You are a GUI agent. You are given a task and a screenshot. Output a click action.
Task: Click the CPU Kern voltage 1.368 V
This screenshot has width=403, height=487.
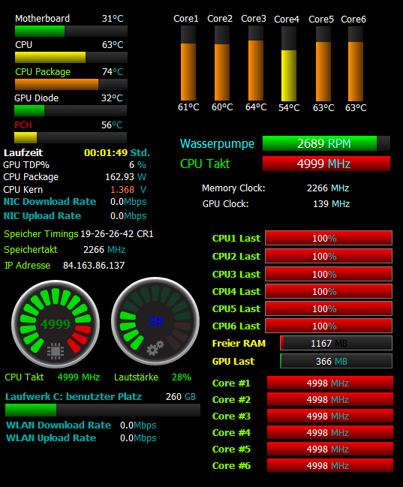[128, 189]
